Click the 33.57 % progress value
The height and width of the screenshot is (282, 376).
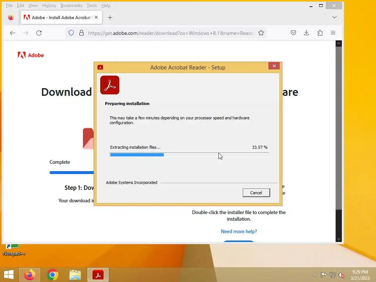pos(260,147)
